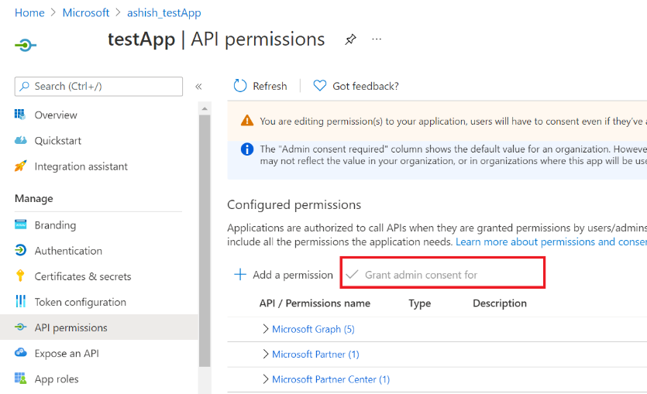Click the Certificates & secrets key icon
The width and height of the screenshot is (647, 394).
coord(20,276)
